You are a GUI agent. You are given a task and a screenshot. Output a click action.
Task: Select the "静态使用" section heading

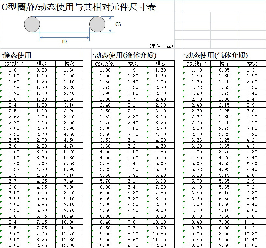17,55
